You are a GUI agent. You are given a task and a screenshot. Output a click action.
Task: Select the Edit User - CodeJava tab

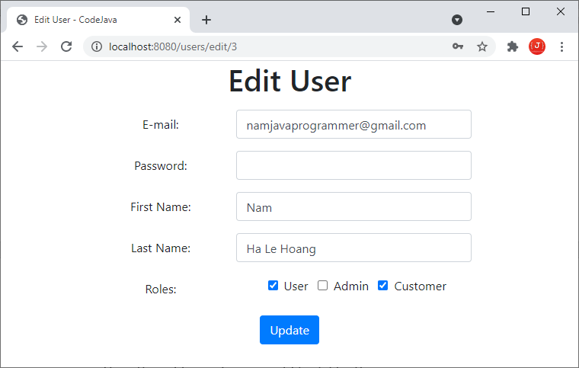click(98, 20)
